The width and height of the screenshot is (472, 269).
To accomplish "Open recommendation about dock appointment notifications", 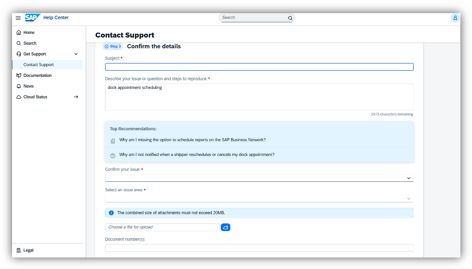I will point(197,155).
